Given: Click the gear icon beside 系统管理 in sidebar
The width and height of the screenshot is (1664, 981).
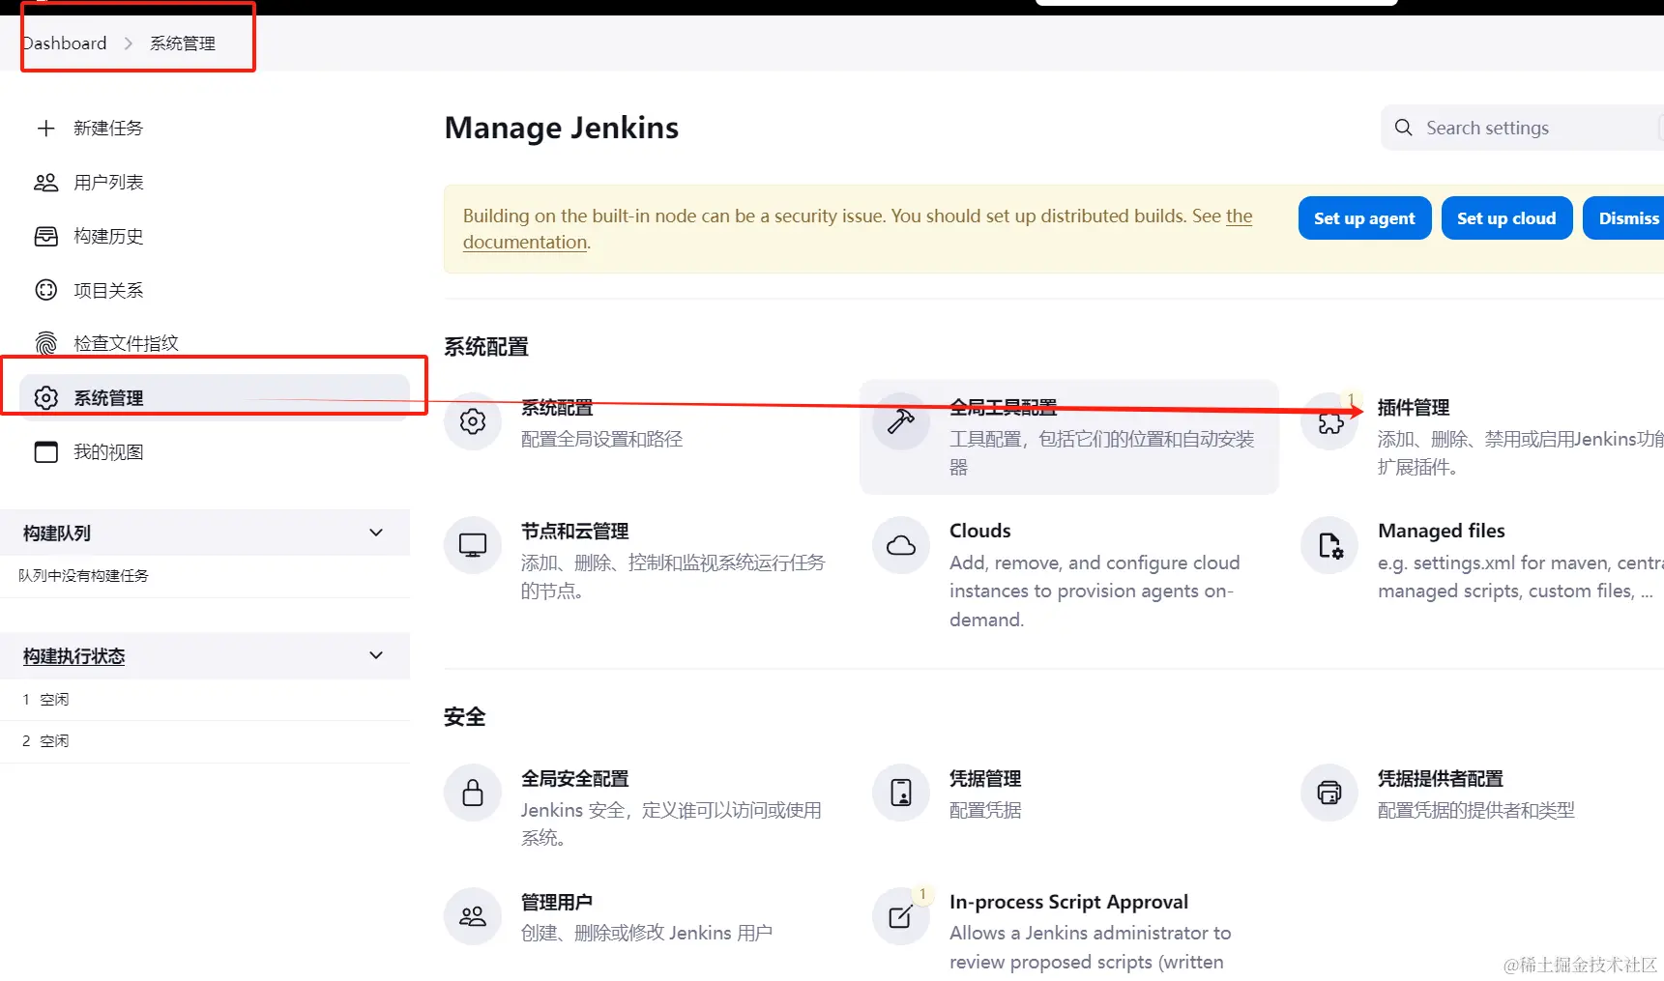Looking at the screenshot, I should (x=45, y=397).
